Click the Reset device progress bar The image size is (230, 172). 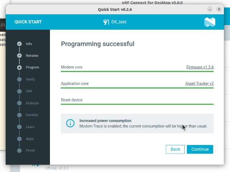(137, 104)
